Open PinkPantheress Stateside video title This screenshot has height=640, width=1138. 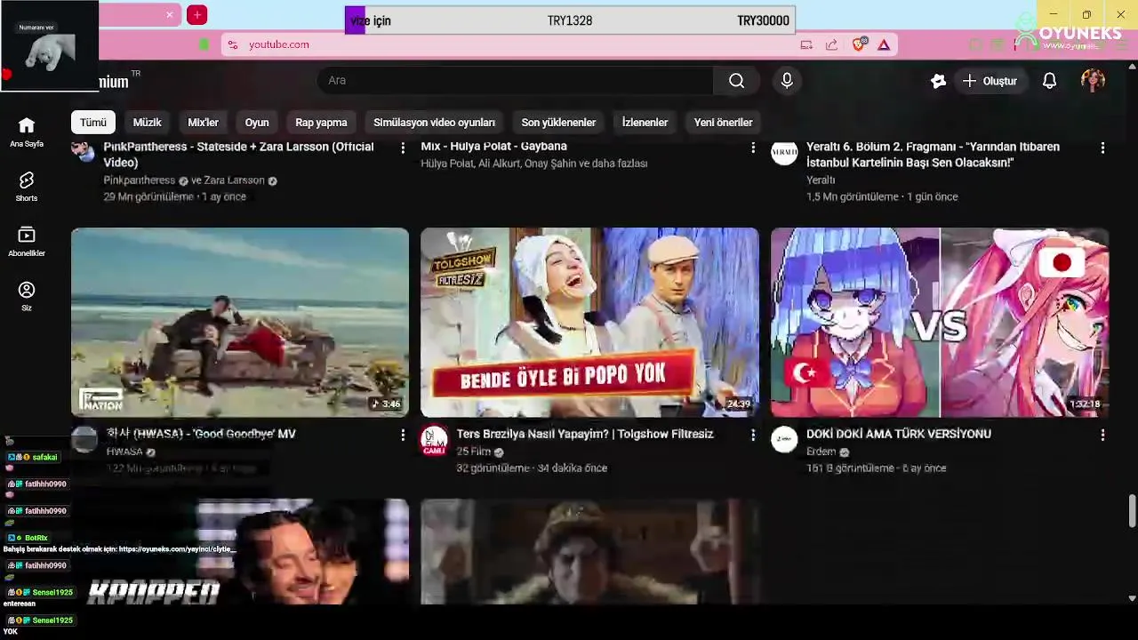(238, 155)
